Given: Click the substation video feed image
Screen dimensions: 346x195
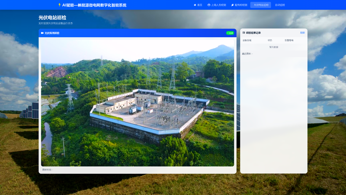Looking at the screenshot, I should 138,103.
